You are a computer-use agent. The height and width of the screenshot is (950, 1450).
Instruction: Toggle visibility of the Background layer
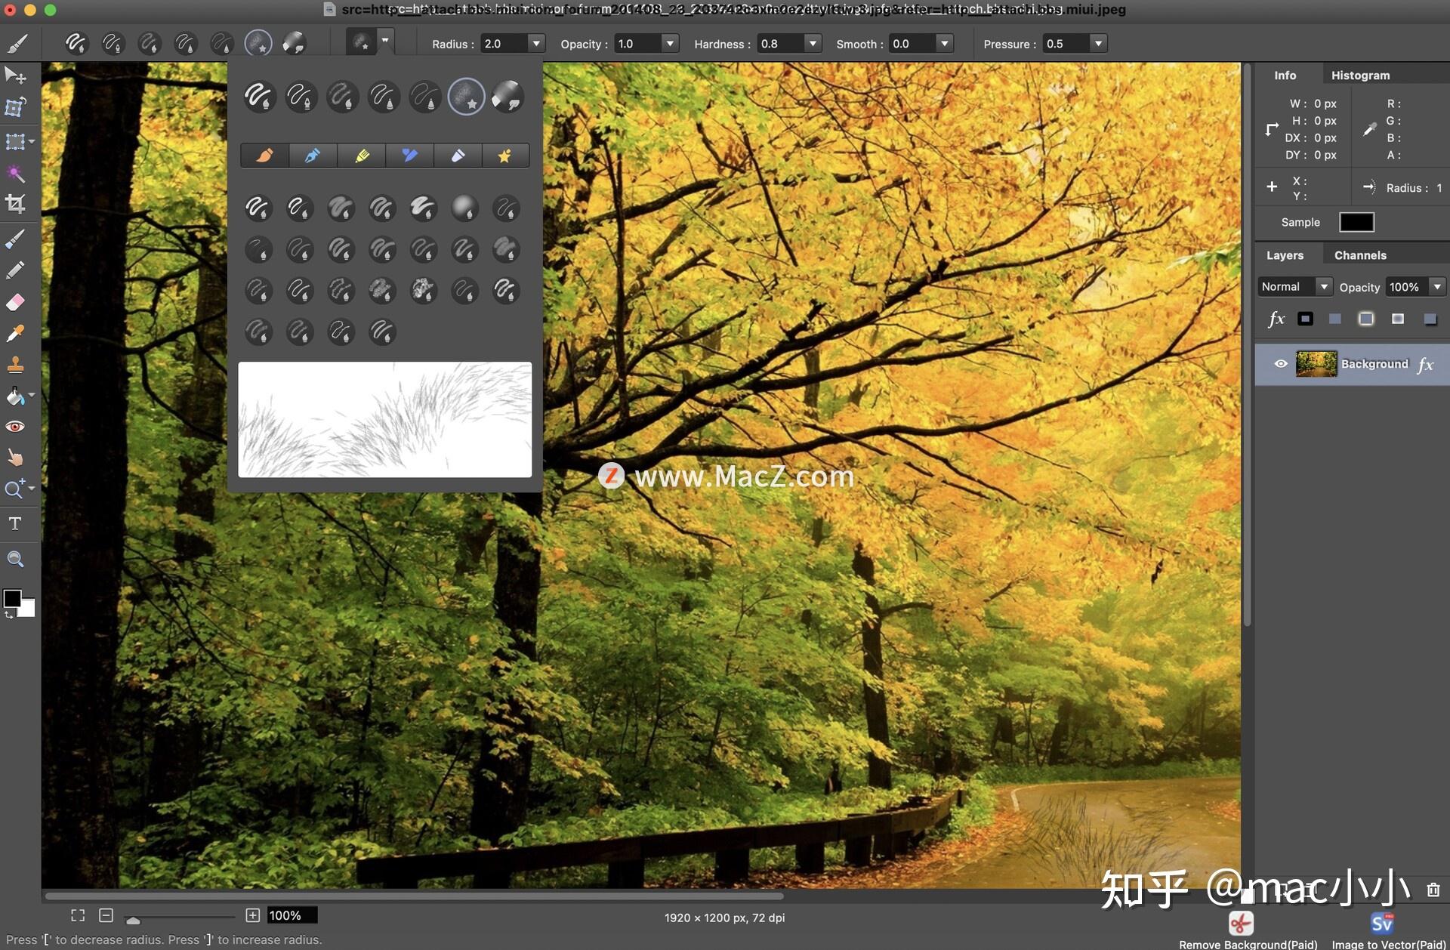tap(1280, 363)
